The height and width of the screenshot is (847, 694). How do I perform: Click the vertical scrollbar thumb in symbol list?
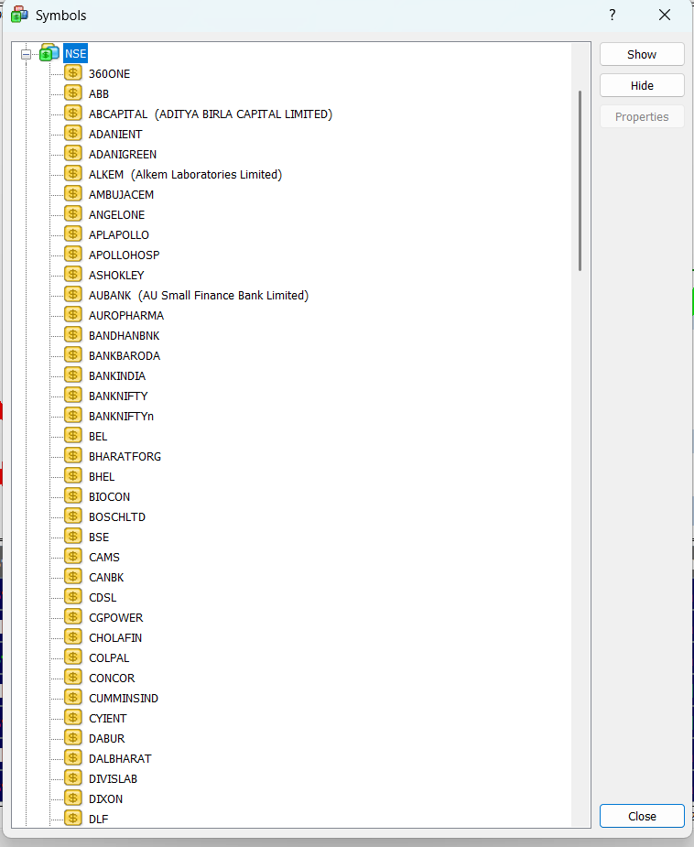click(580, 179)
